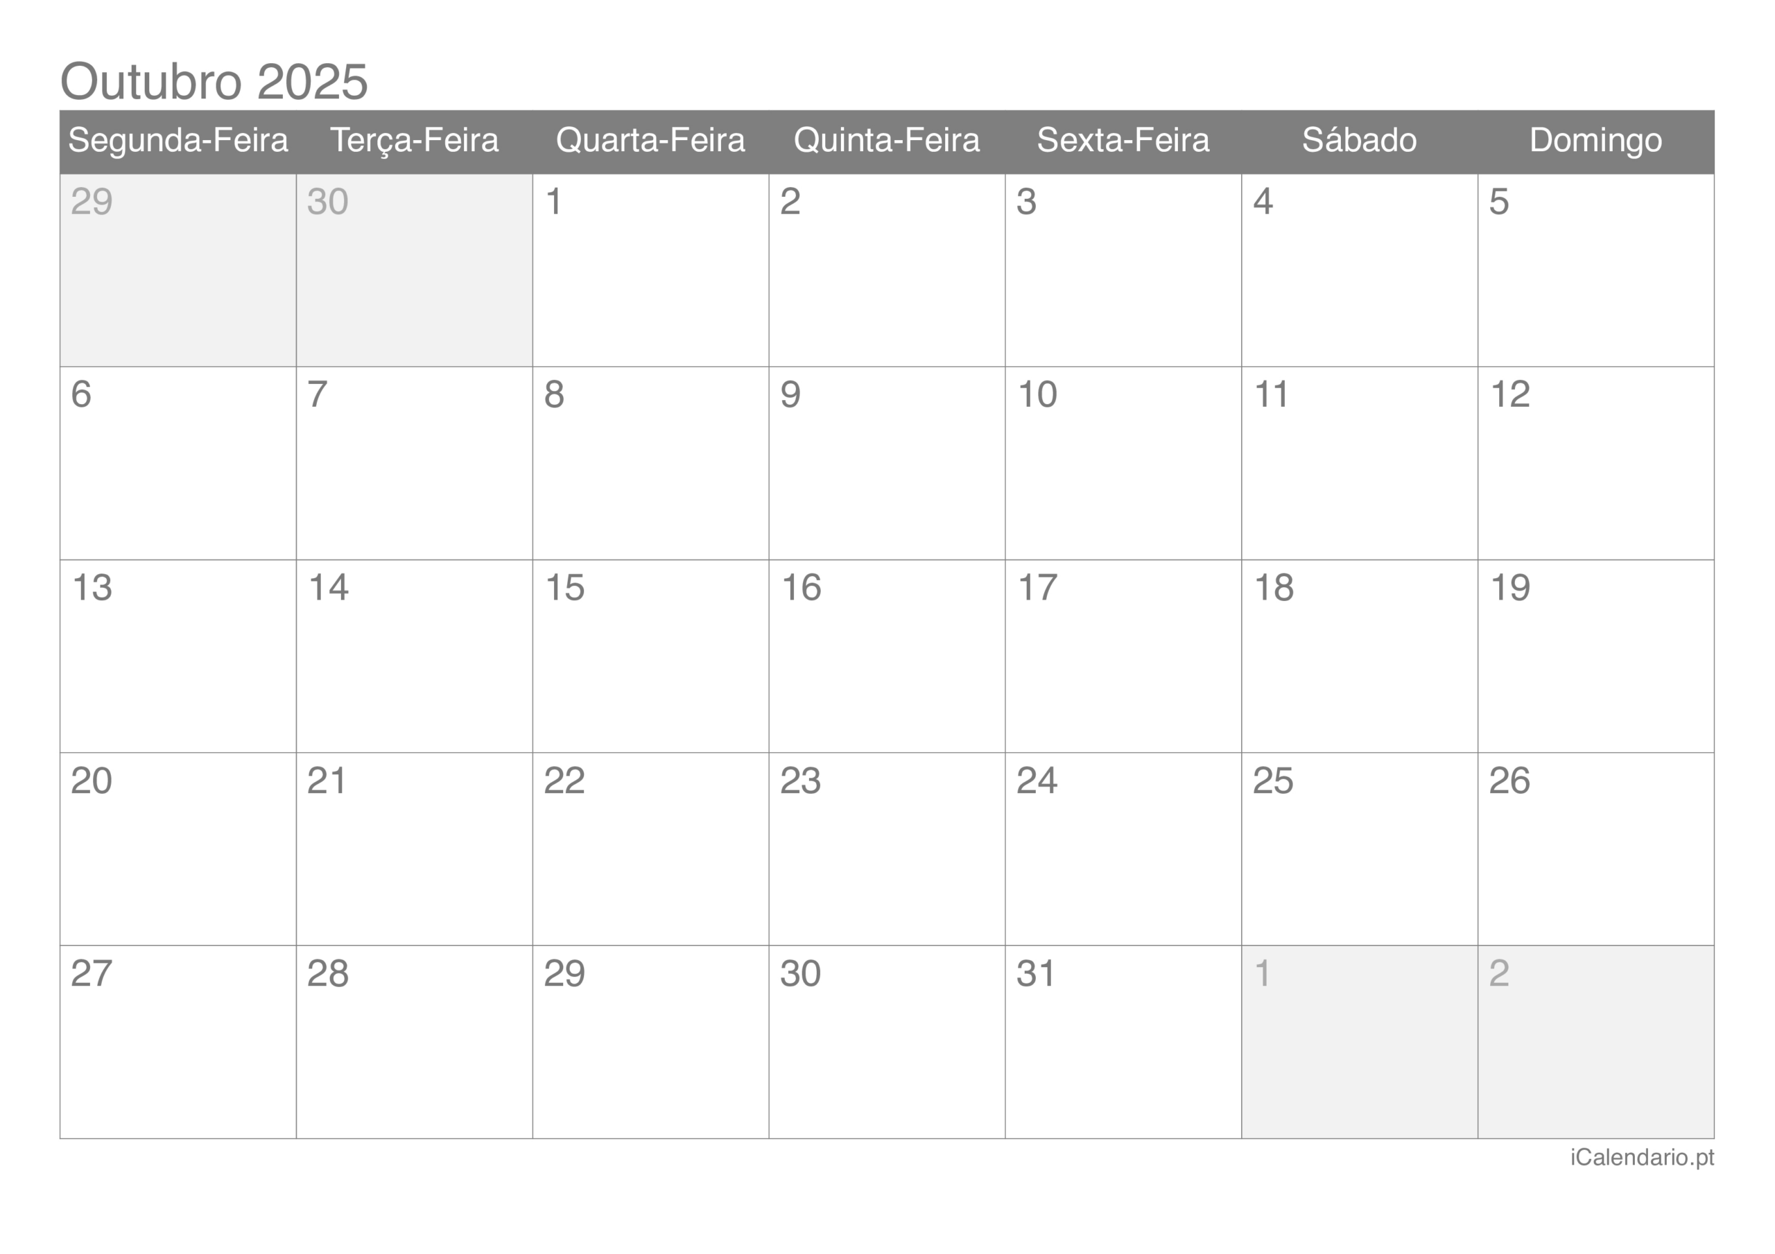Click on day 15 Quarta-Feira cell
This screenshot has width=1775, height=1254.
pos(651,665)
